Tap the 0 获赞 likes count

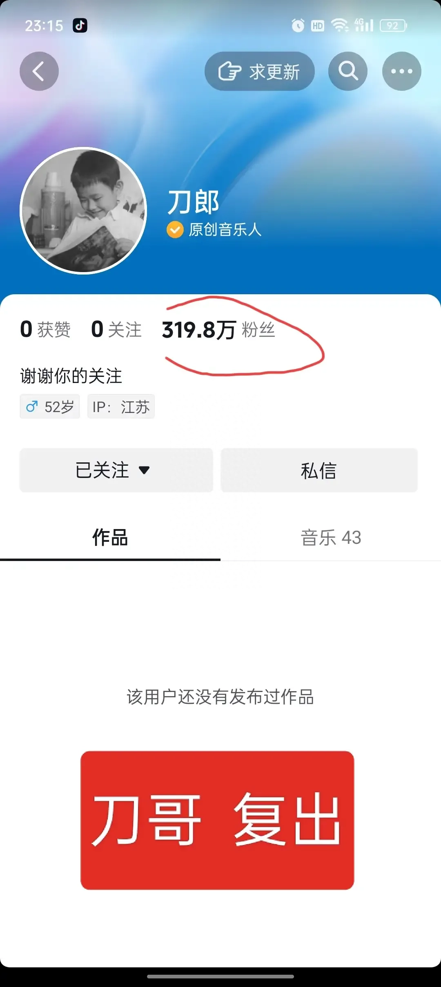pyautogui.click(x=45, y=330)
